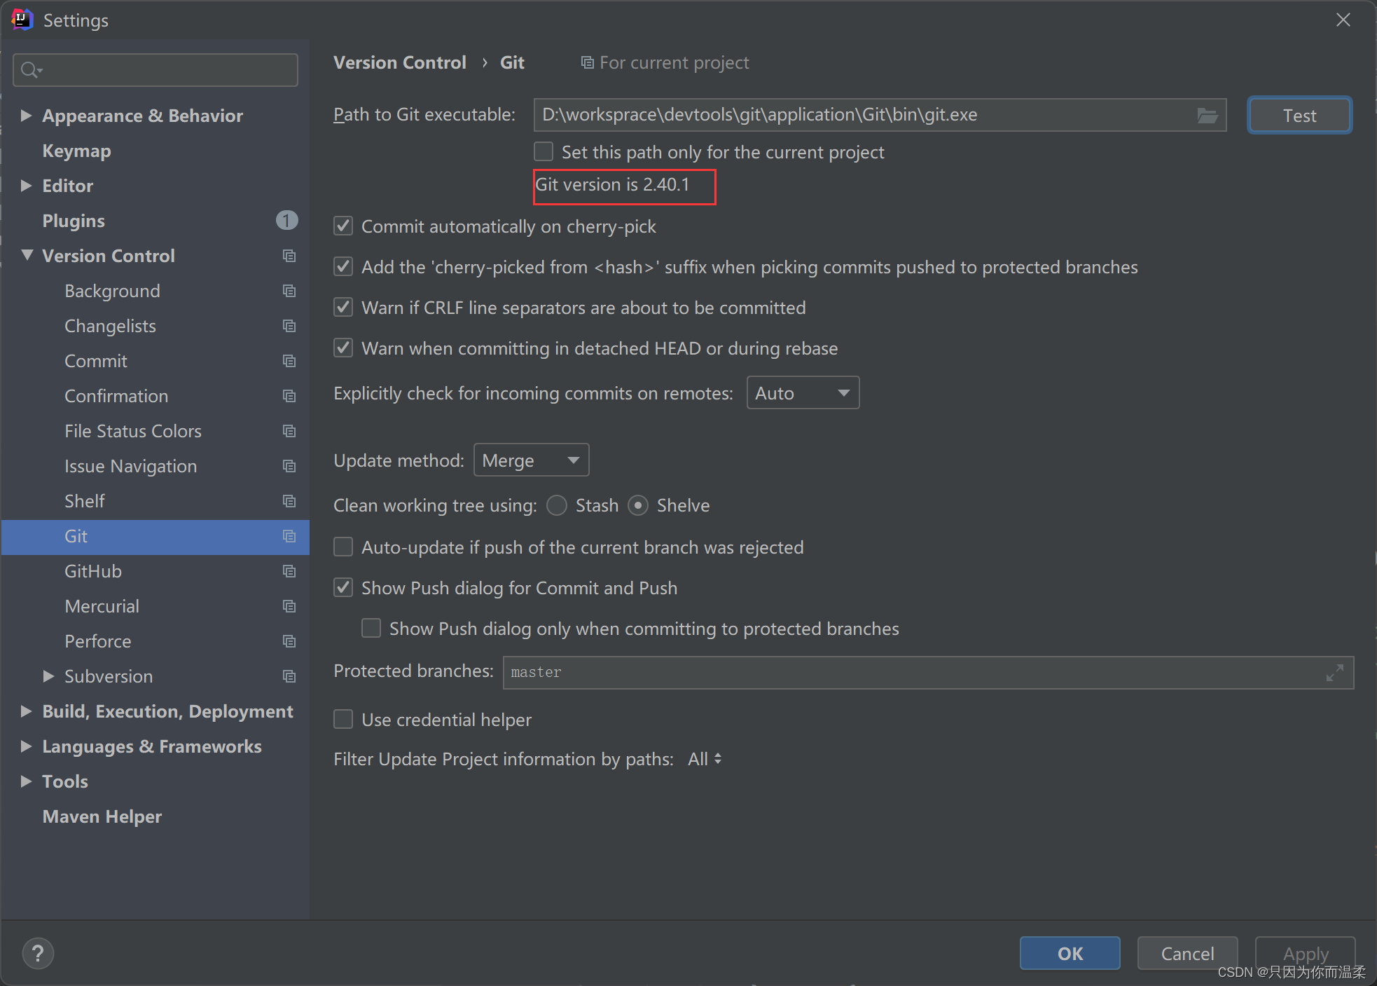Open the Filter Update Project paths All selector
1377x986 pixels.
(x=705, y=759)
